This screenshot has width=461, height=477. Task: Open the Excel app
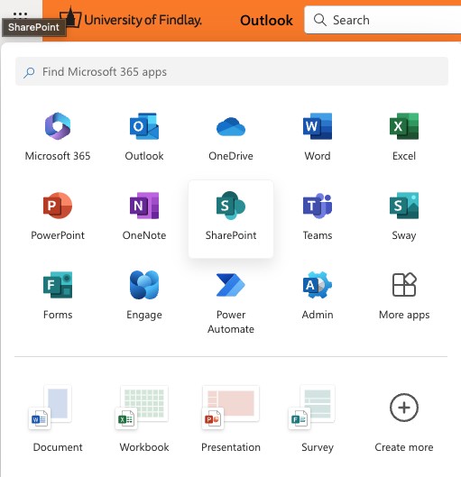[404, 137]
